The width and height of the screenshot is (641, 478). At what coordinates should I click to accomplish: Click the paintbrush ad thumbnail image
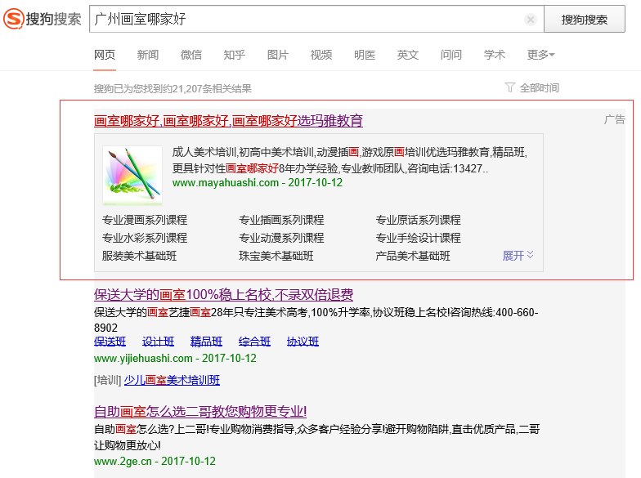coord(132,175)
